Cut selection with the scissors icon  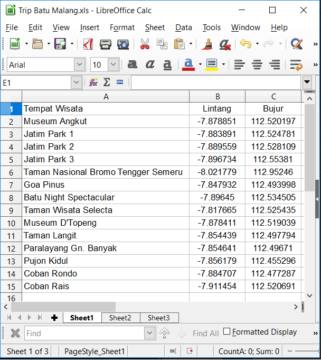pyautogui.click(x=145, y=44)
